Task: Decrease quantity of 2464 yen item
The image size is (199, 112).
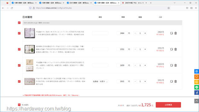Action: tap(135, 33)
